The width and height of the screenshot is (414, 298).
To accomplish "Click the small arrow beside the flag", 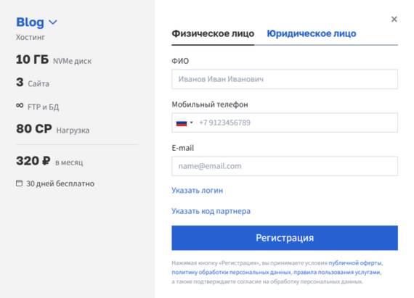I will [192, 123].
